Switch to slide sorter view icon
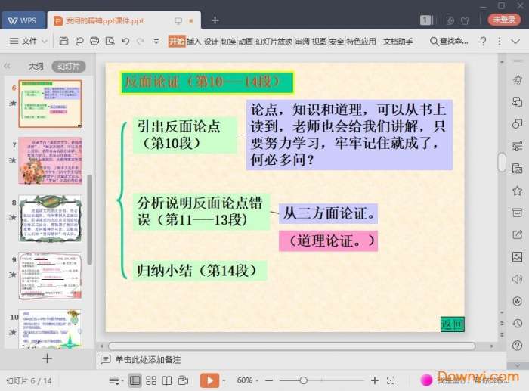The image size is (529, 391). (152, 380)
